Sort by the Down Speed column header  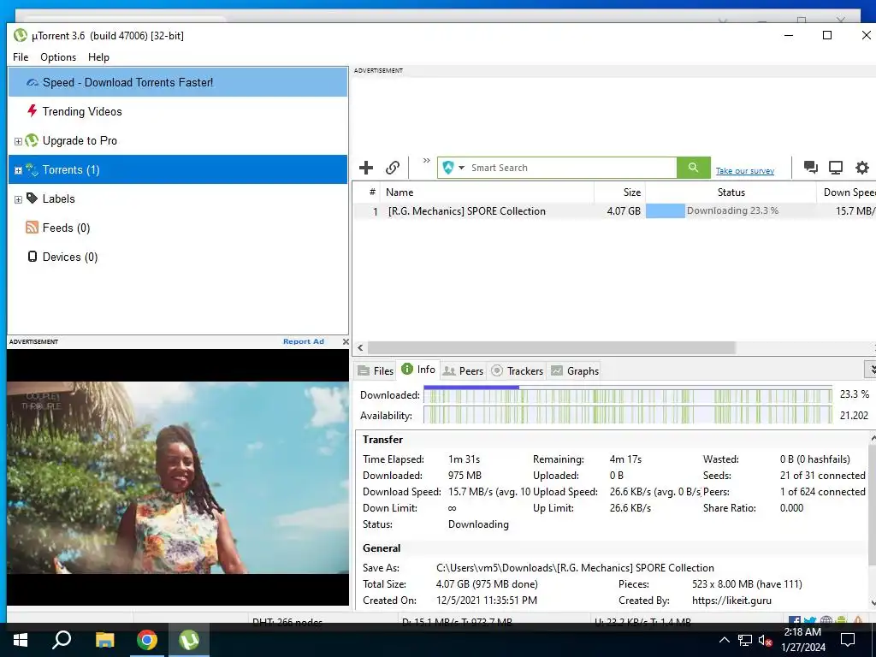pos(846,192)
